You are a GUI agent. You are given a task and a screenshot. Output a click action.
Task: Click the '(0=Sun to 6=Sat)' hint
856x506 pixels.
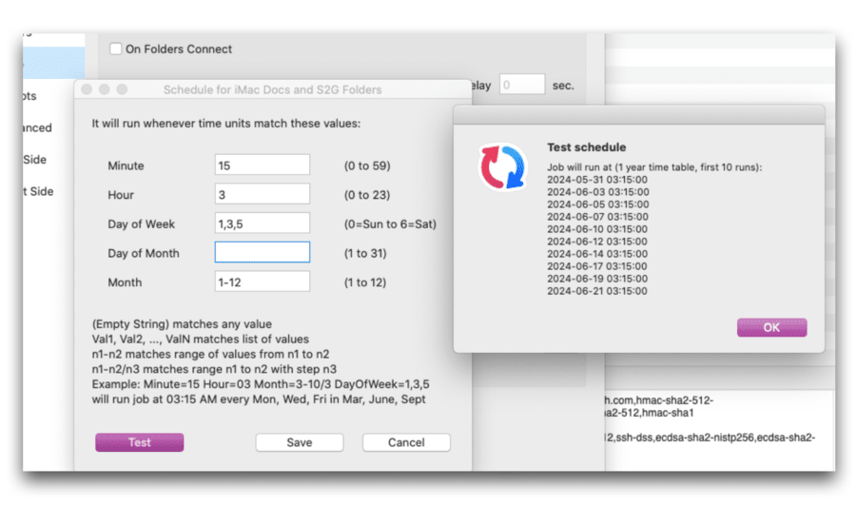point(390,224)
